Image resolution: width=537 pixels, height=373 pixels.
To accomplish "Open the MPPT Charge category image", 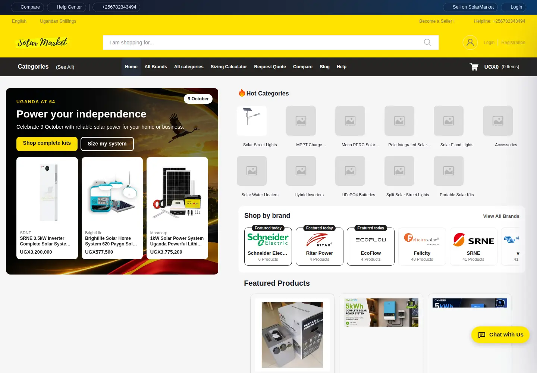I will (x=301, y=121).
